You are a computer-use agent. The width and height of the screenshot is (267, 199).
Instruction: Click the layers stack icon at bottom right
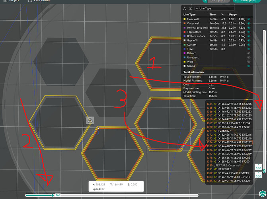point(263,193)
